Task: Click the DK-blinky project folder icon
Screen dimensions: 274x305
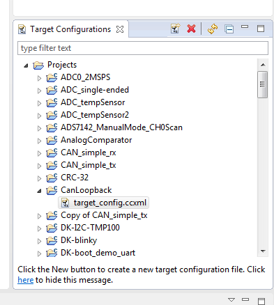Action: coord(52,240)
